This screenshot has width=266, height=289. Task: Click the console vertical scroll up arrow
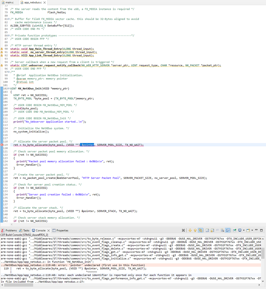point(263,239)
